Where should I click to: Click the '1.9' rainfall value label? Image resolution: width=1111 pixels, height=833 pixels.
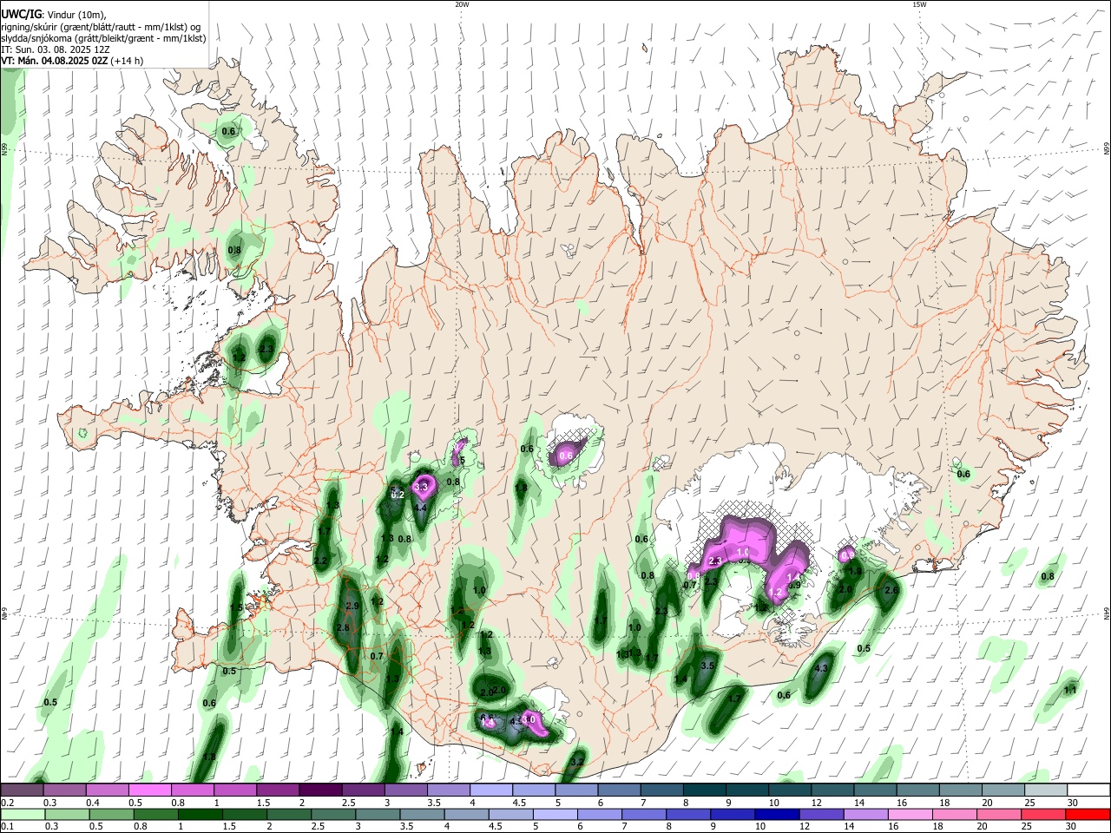point(854,571)
